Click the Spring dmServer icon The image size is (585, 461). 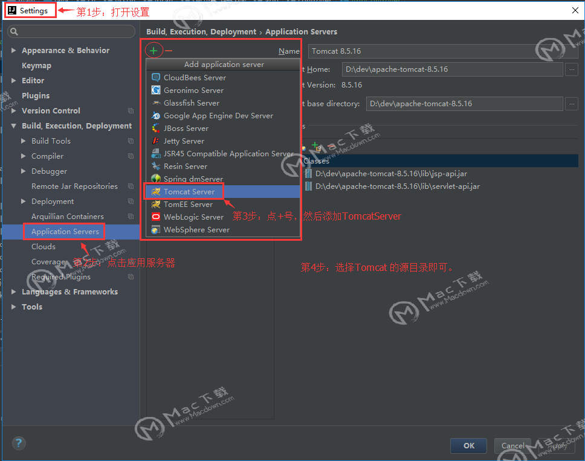click(155, 179)
